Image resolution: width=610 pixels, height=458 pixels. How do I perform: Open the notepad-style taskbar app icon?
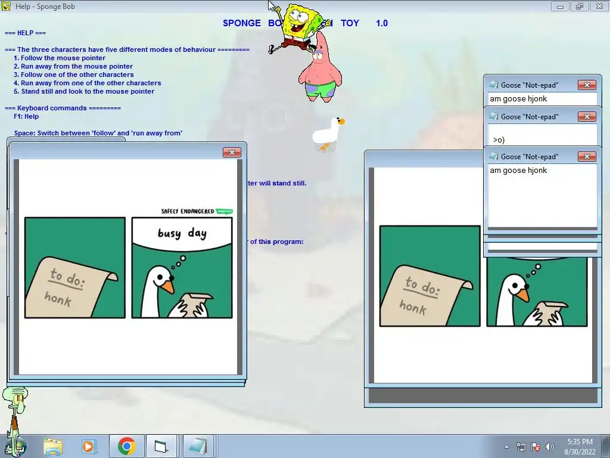tap(198, 446)
